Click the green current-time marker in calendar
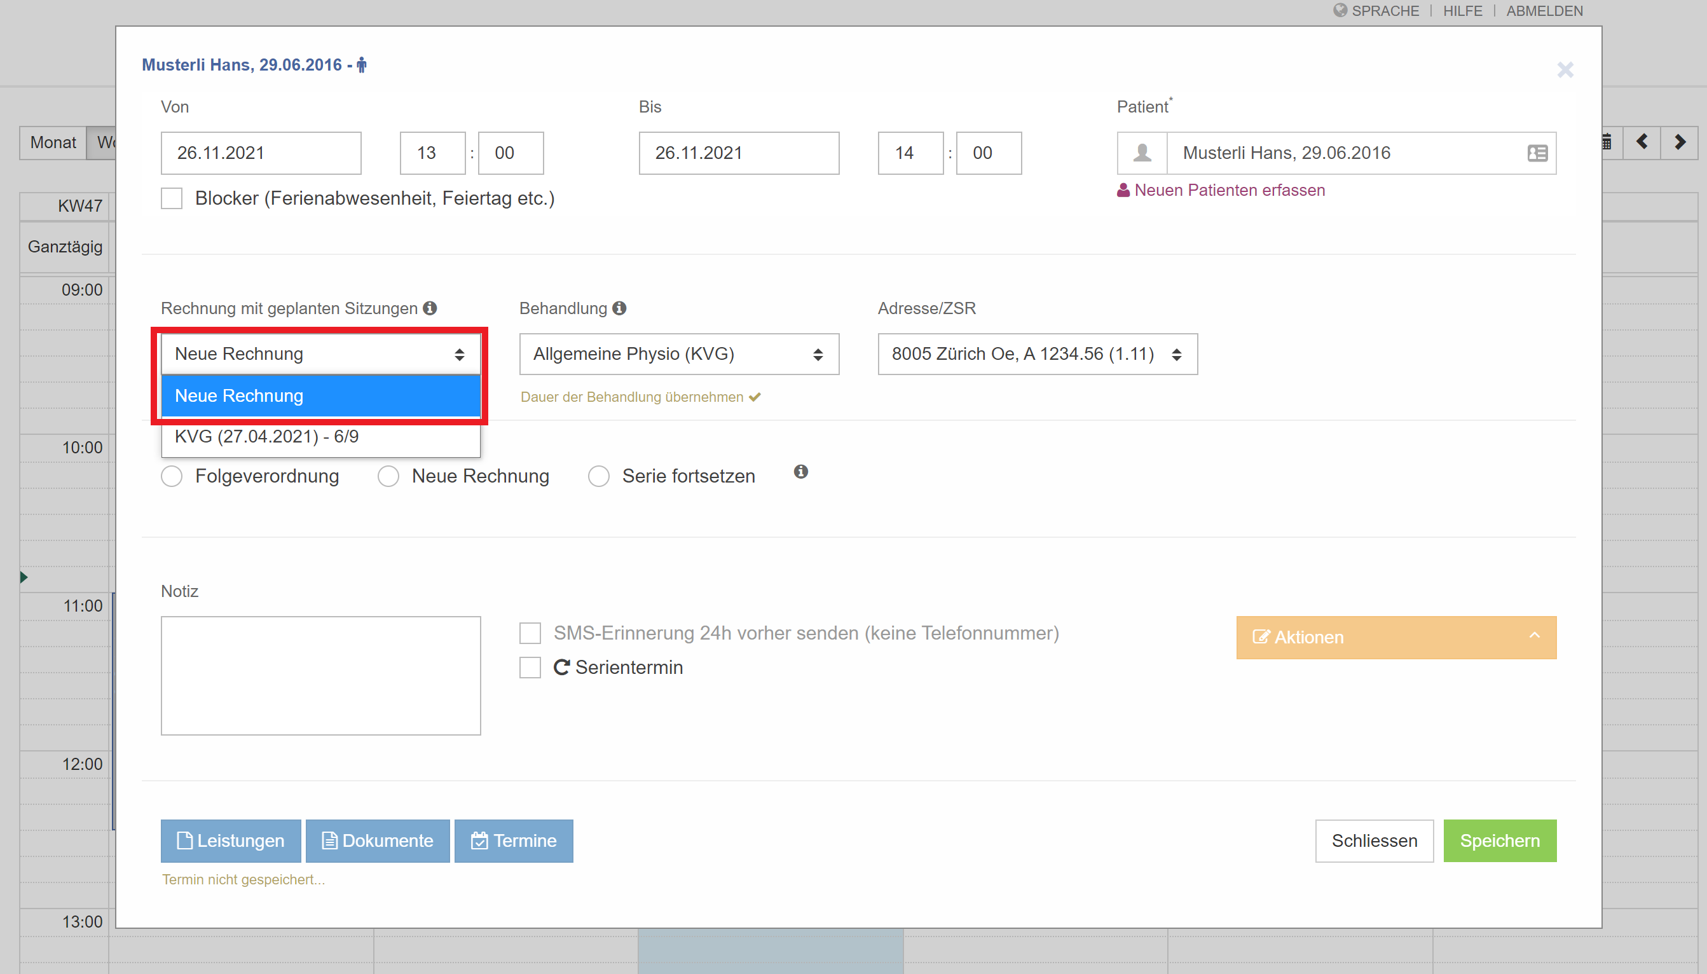1707x974 pixels. click(24, 577)
